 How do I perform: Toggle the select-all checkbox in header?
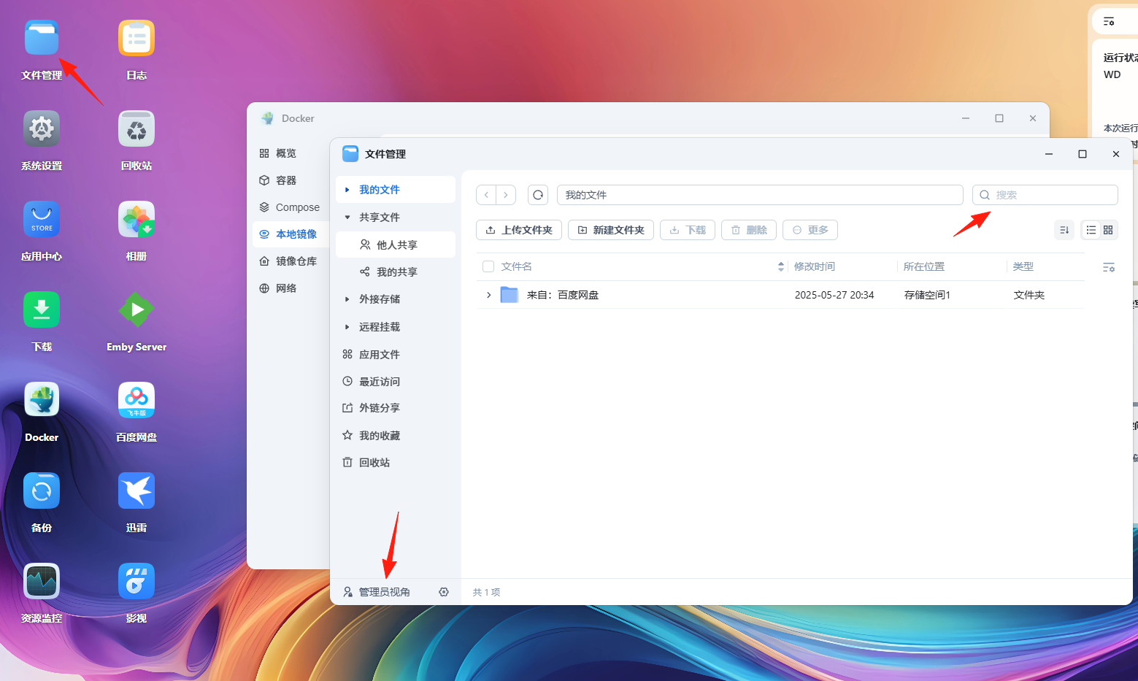coord(488,266)
